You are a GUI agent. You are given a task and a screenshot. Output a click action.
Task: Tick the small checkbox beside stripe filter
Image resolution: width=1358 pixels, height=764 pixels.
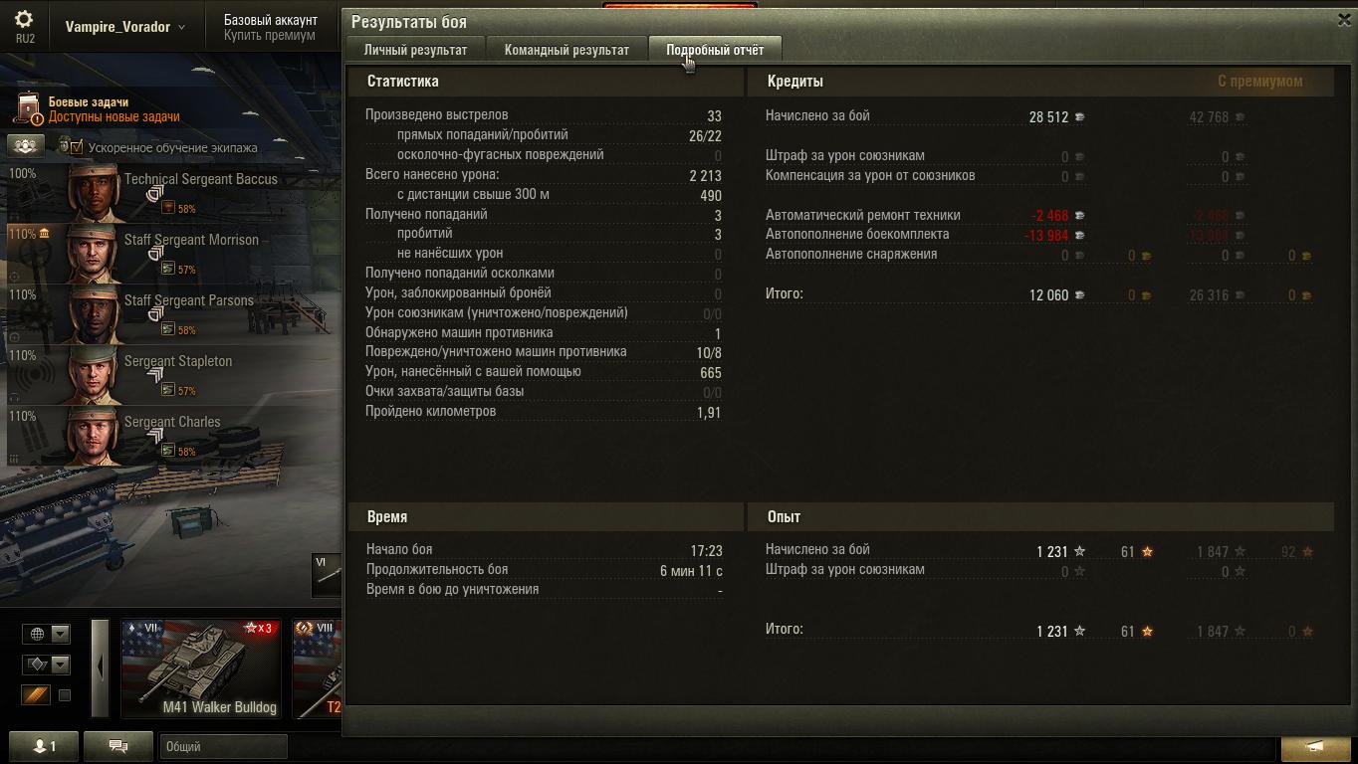(65, 695)
